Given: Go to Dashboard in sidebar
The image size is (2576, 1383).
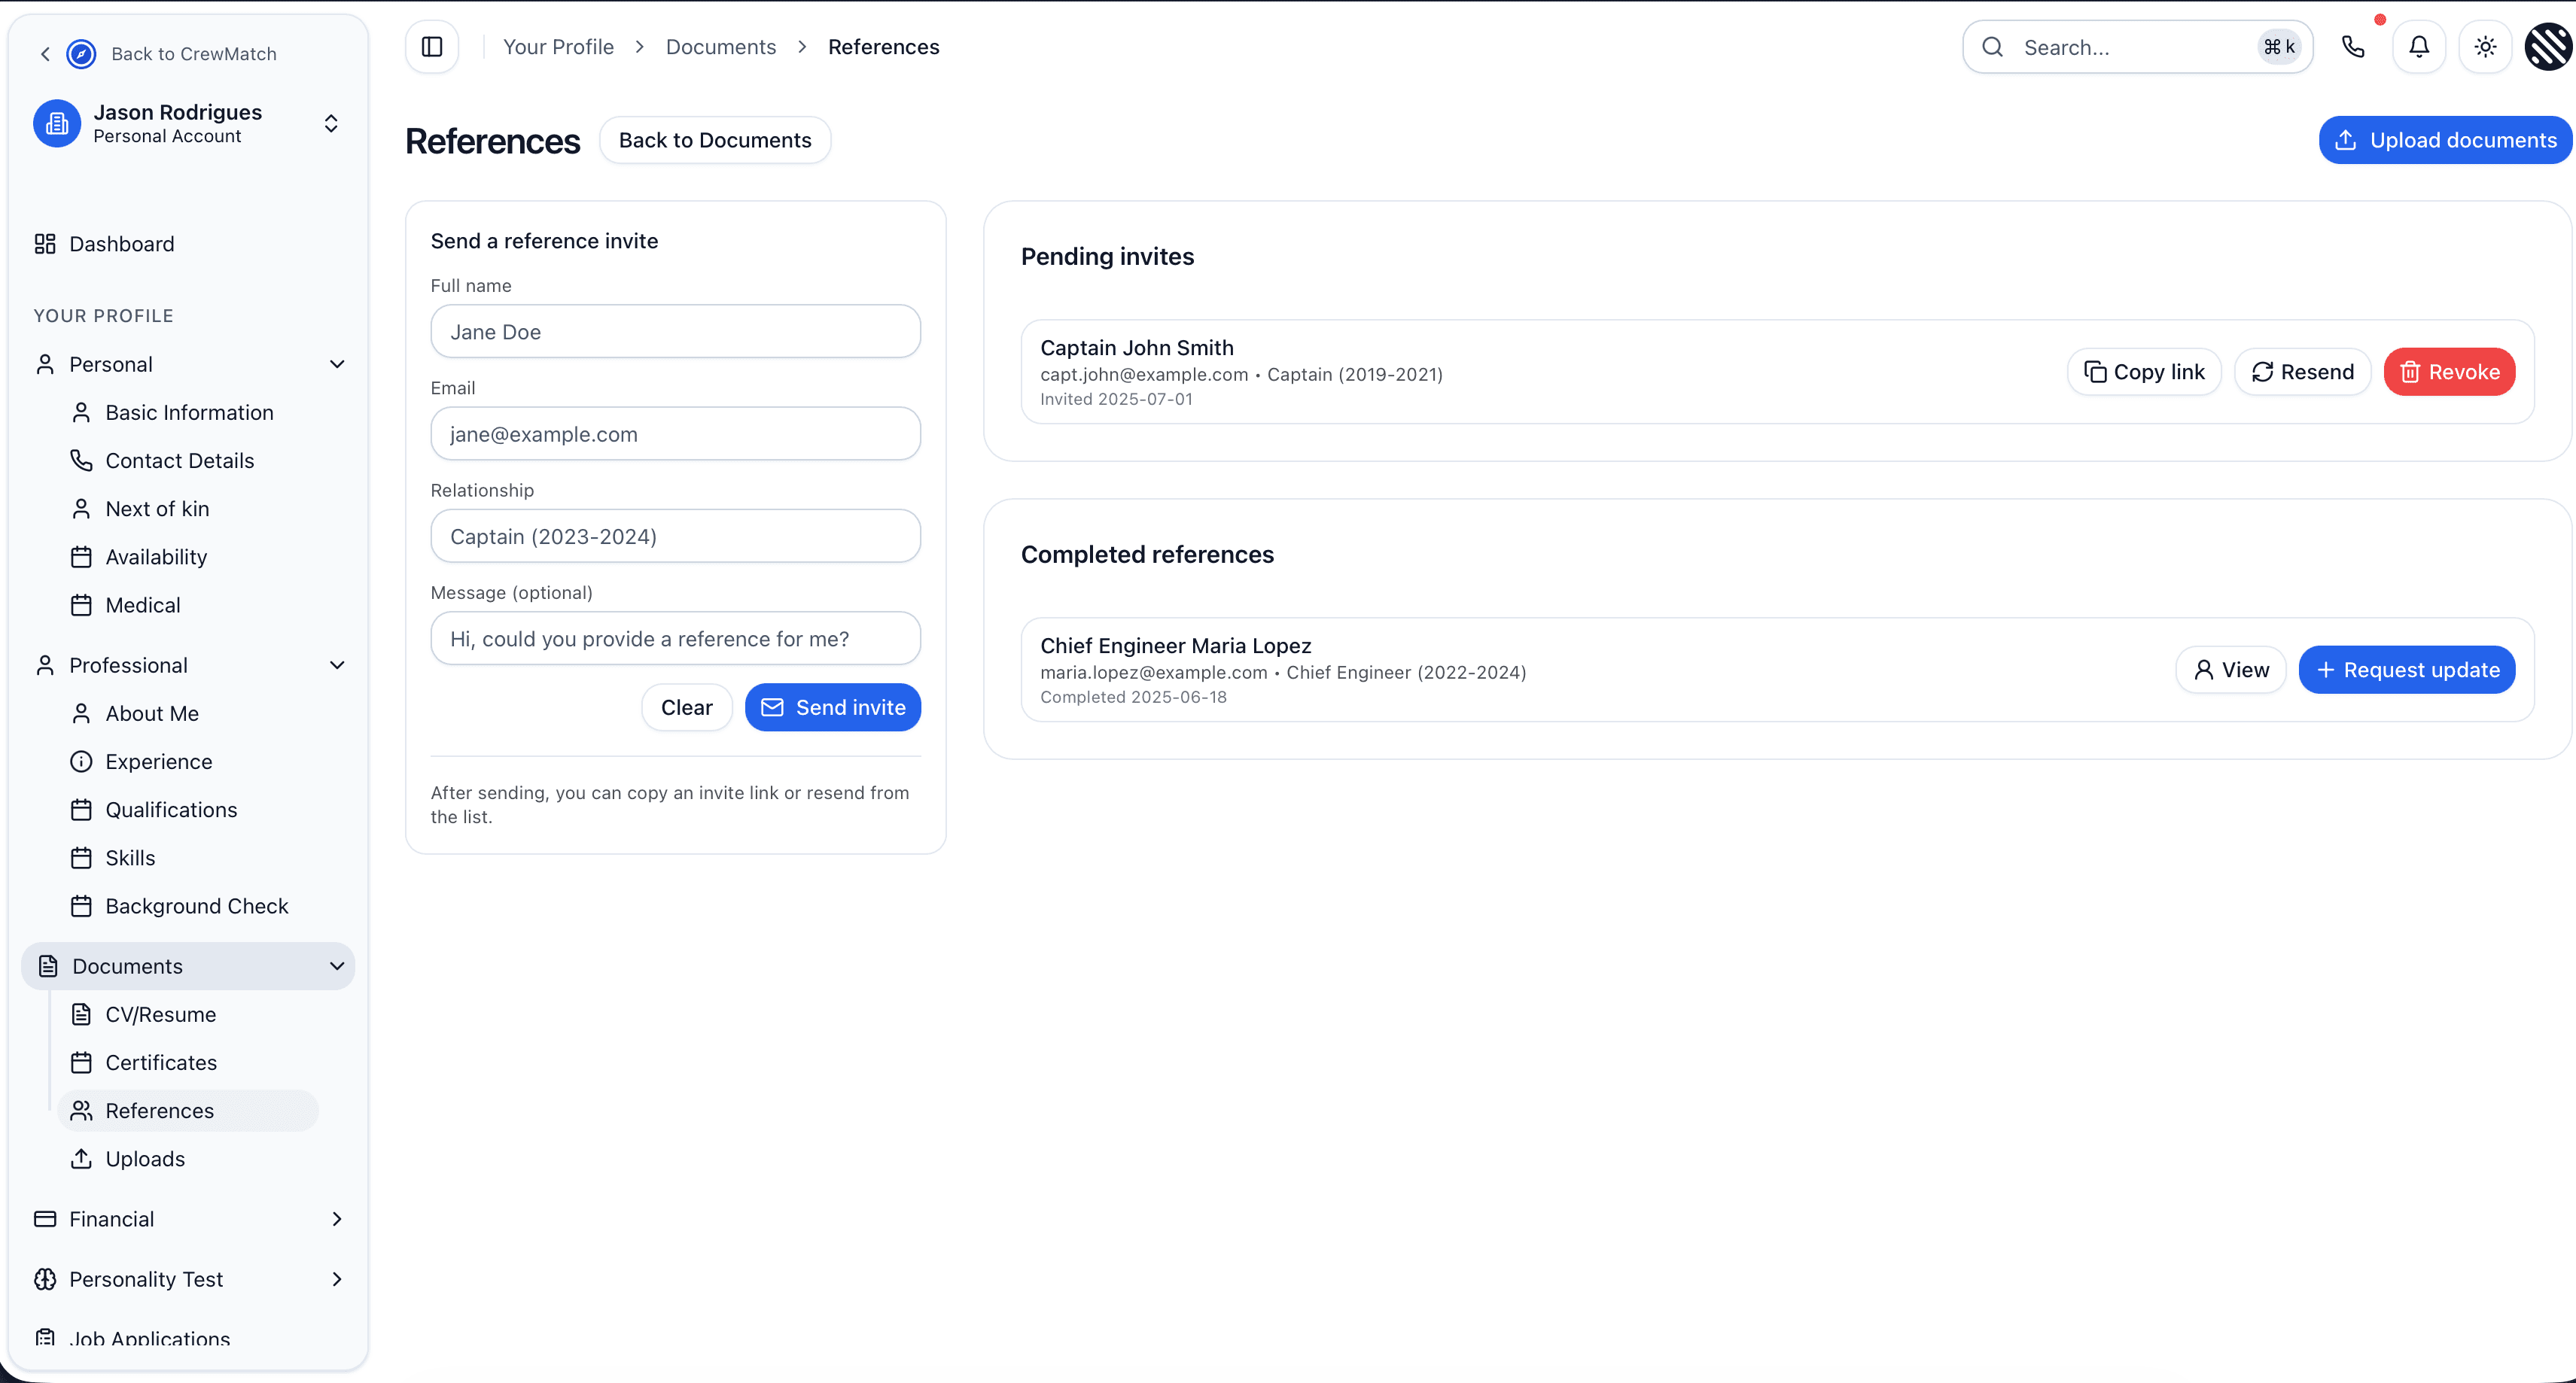Looking at the screenshot, I should [121, 244].
